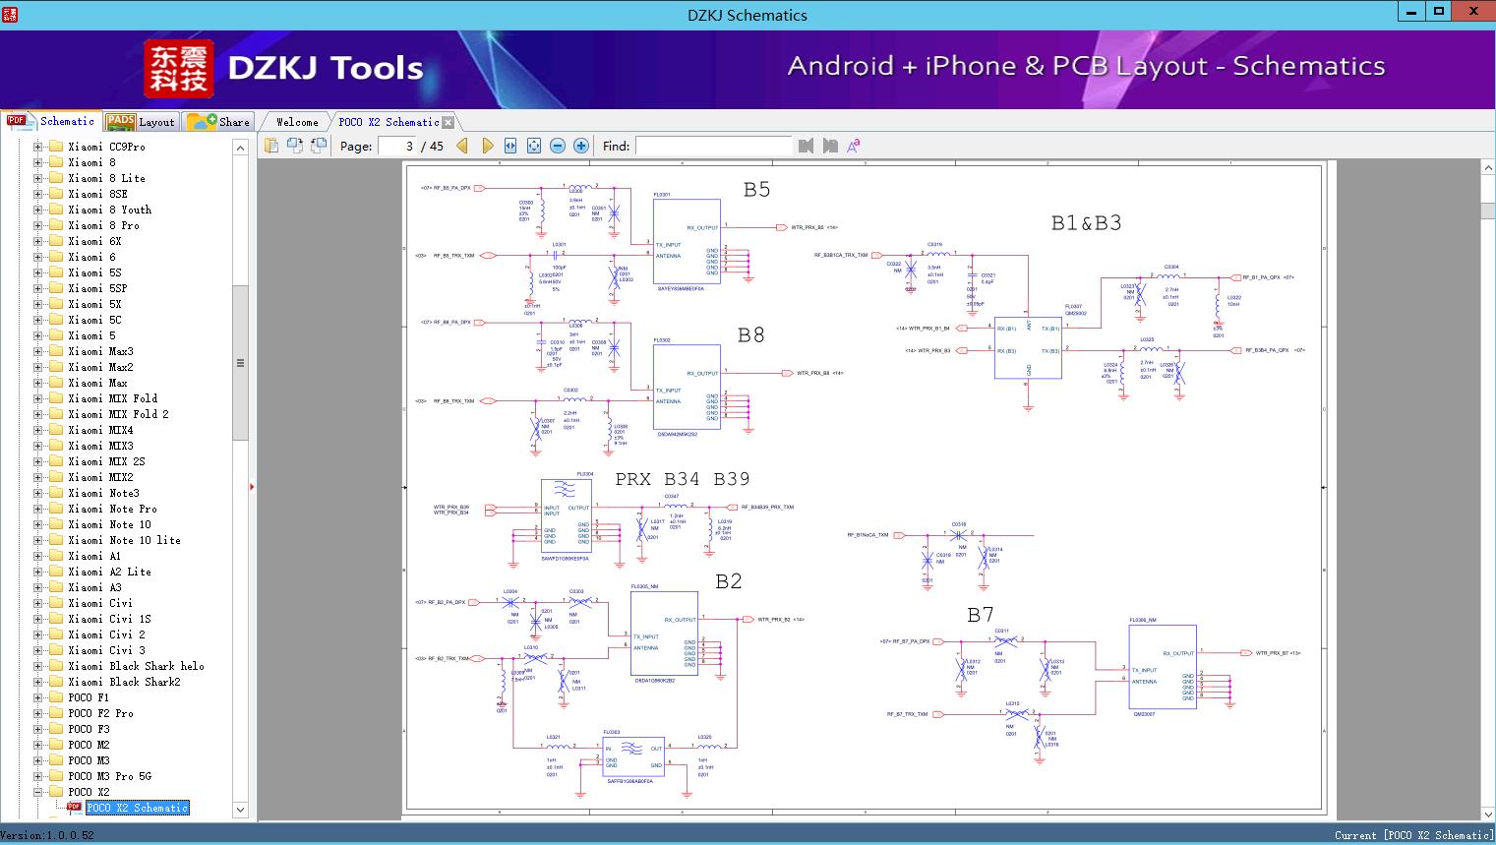Image resolution: width=1496 pixels, height=845 pixels.
Task: Select Xiaomi MIX 2S tree item
Action: click(106, 461)
